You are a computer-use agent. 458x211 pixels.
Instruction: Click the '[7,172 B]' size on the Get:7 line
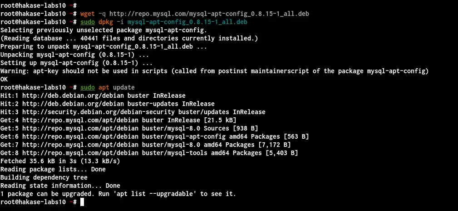pos(274,145)
